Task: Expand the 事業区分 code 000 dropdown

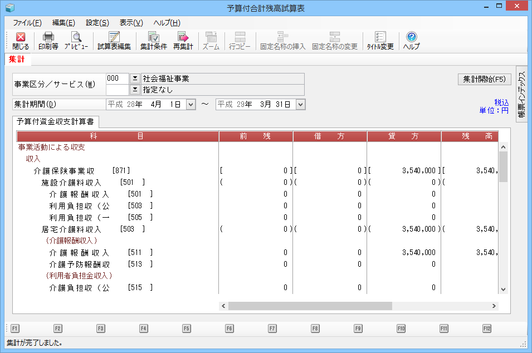Action: coord(135,79)
